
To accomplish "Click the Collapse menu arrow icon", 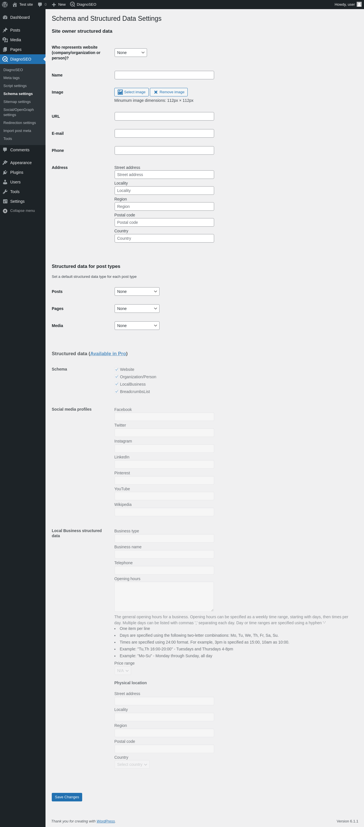I will tap(5, 211).
